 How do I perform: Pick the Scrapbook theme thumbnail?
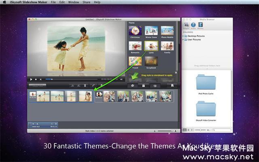click(x=151, y=61)
